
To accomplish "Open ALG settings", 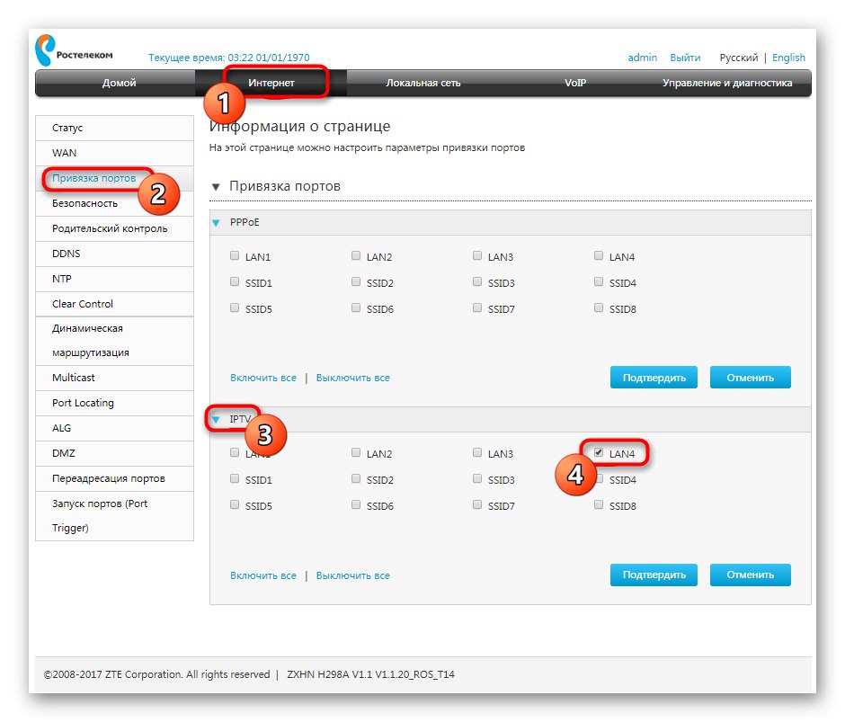I will coord(114,428).
